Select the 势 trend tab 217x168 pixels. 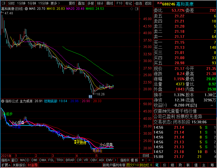coord(180,165)
